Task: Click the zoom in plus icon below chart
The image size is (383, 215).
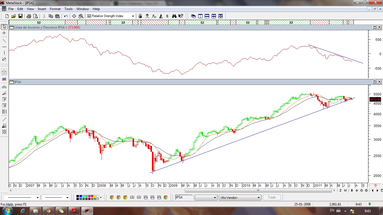Action: pos(366,190)
